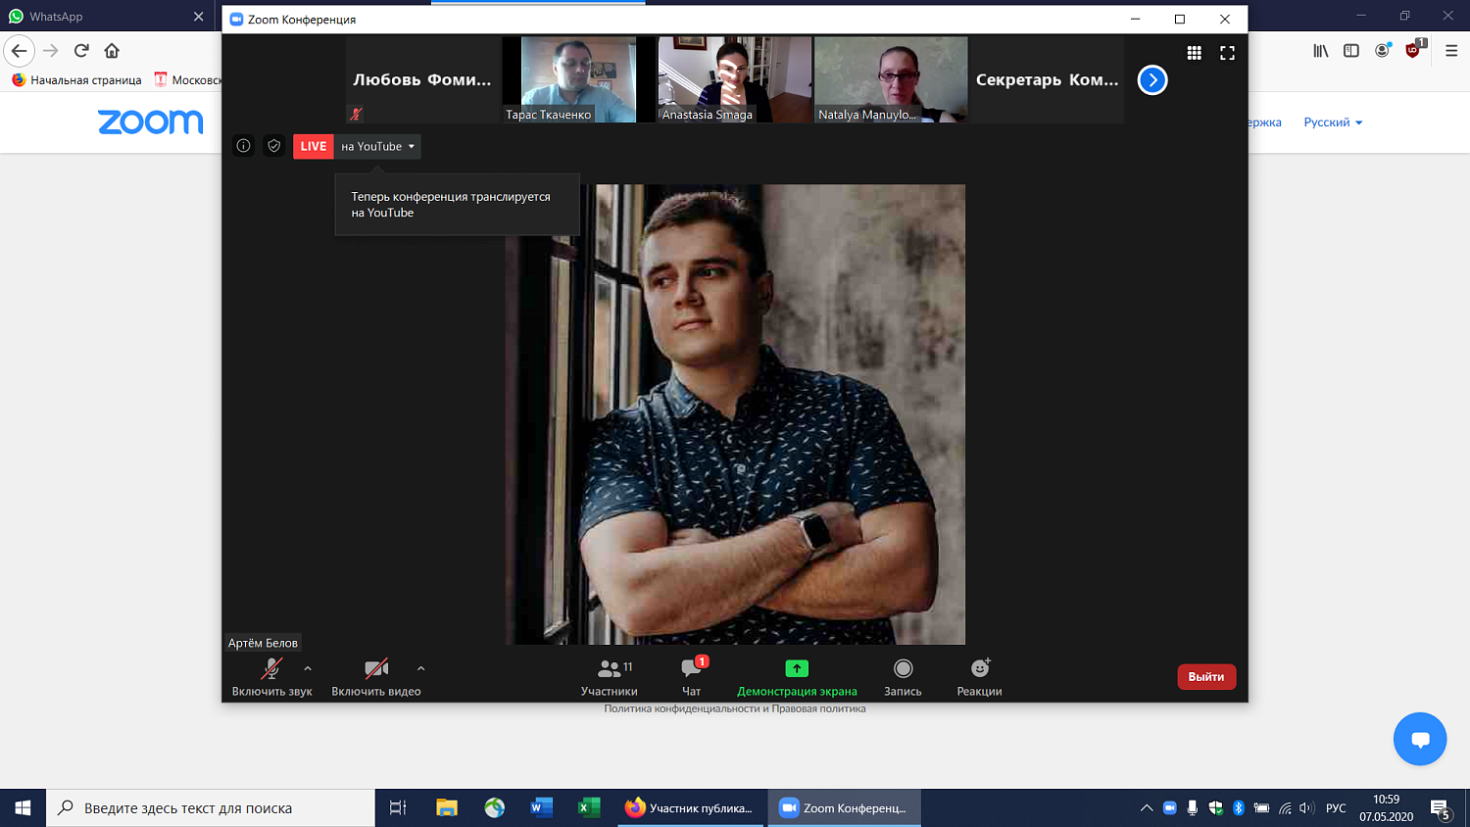Select Тарас Ткаченко video thumbnail
The height and width of the screenshot is (827, 1470).
[x=578, y=79]
